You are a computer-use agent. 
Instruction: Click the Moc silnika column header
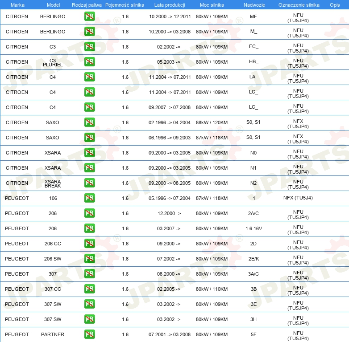(x=212, y=5)
